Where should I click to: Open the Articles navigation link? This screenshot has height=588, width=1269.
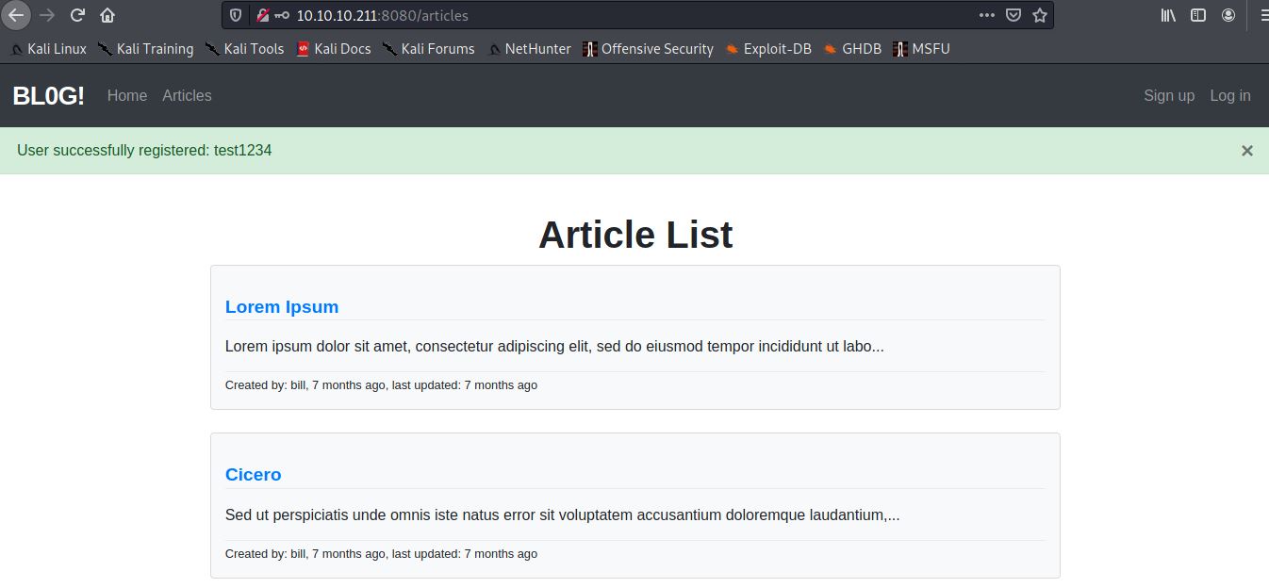187,95
